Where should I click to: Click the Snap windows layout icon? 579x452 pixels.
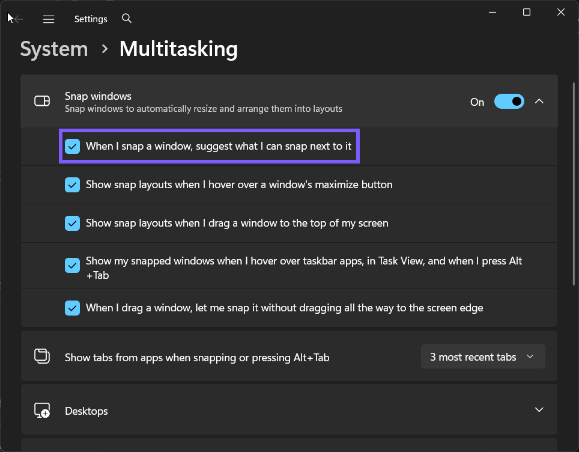click(x=42, y=101)
